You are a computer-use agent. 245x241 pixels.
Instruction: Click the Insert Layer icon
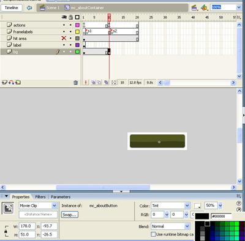point(4,82)
